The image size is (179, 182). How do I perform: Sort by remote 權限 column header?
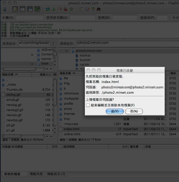174,73
